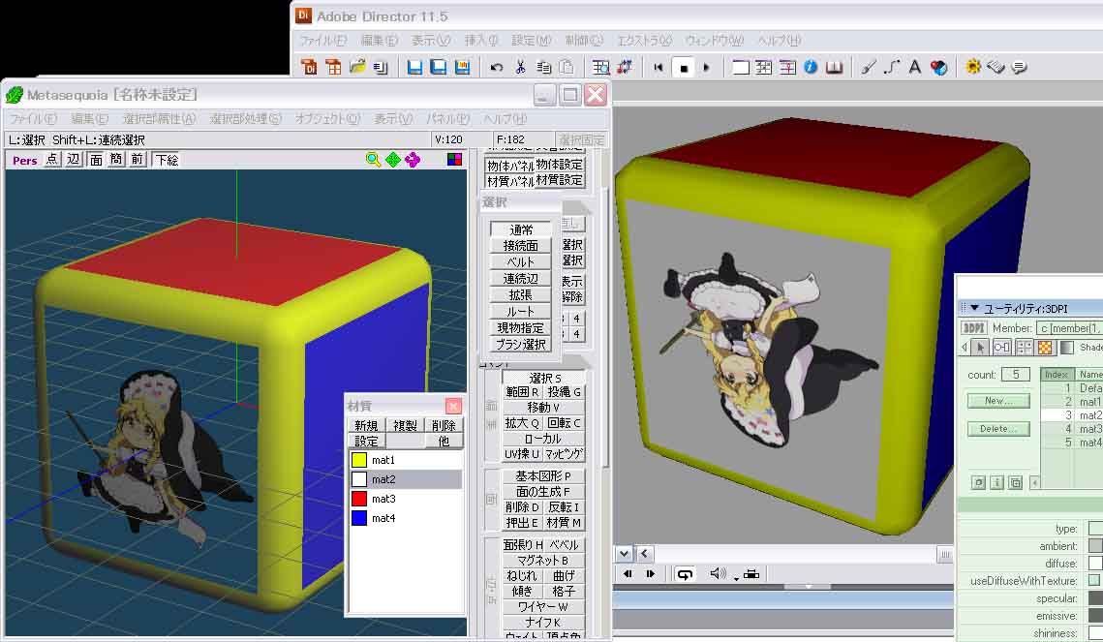This screenshot has width=1103, height=642.
Task: Open the Score window icon
Action: 787,68
